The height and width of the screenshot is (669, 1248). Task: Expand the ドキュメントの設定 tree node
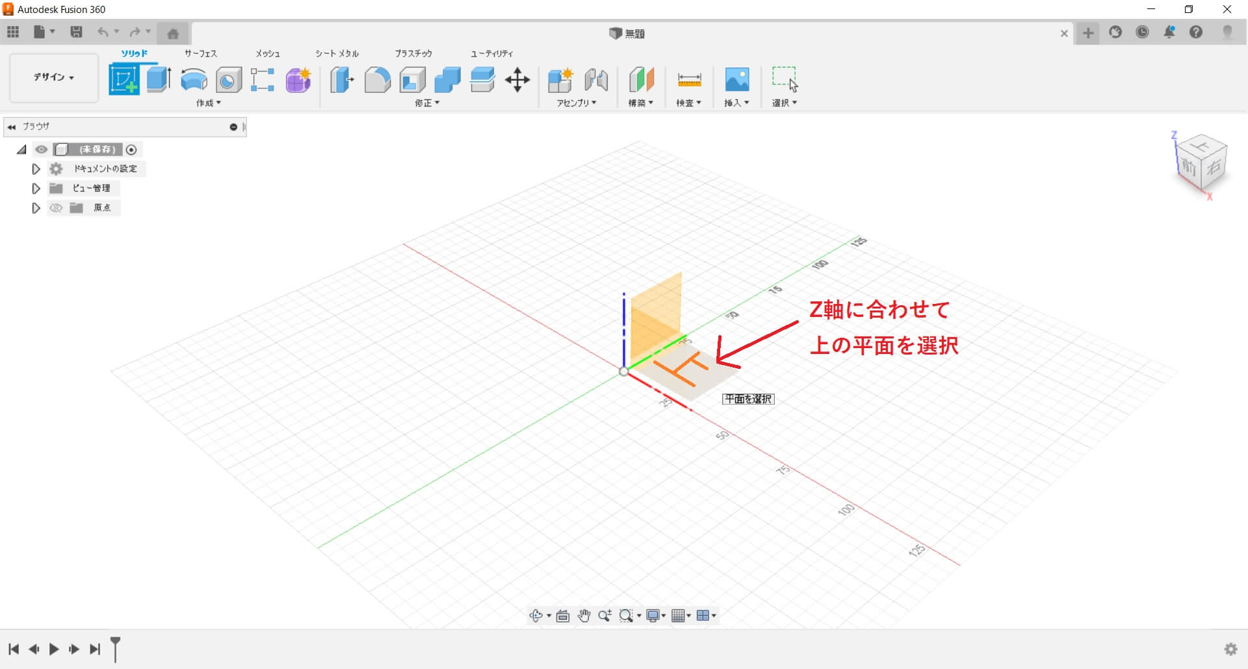(36, 169)
